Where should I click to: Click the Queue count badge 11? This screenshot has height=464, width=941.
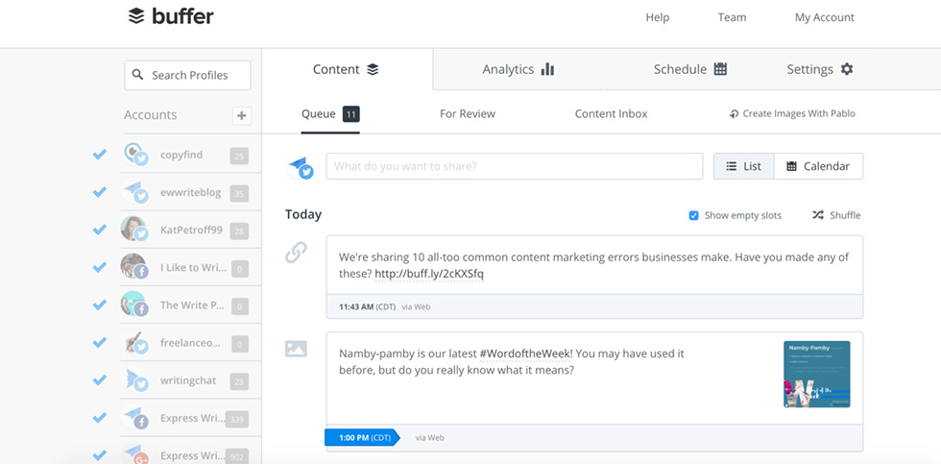click(x=351, y=114)
